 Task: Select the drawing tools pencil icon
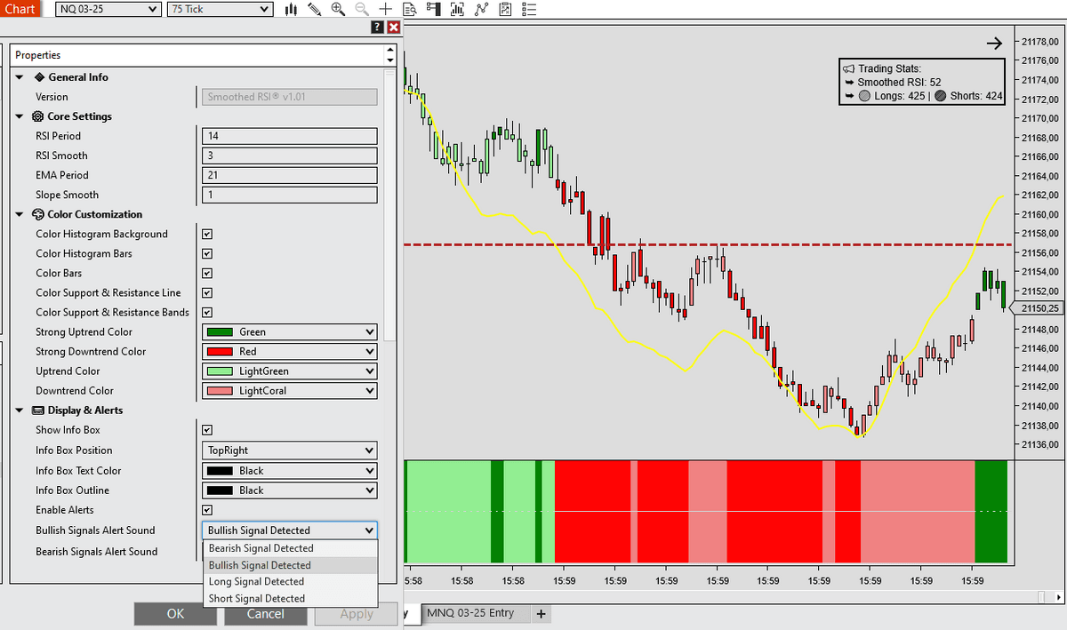[x=314, y=9]
